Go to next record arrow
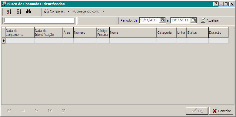Screen dimensions: 236x117 [36, 111]
